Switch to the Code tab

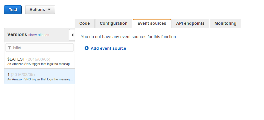[x=85, y=23]
